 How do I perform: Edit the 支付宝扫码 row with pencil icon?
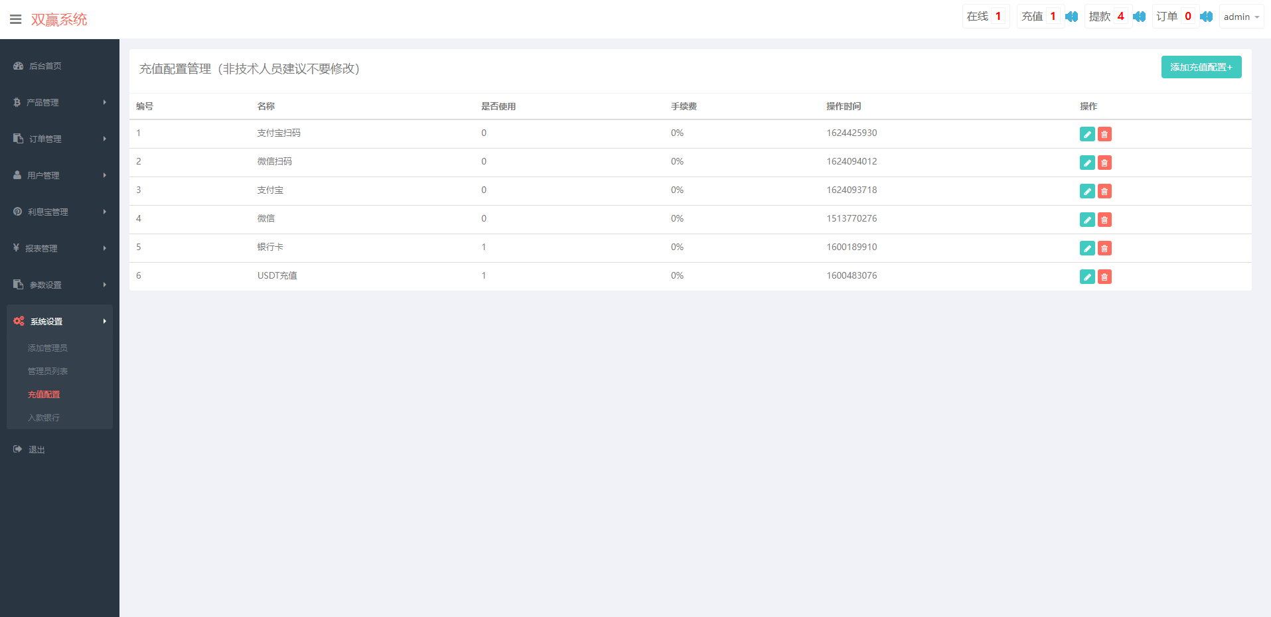tap(1086, 134)
